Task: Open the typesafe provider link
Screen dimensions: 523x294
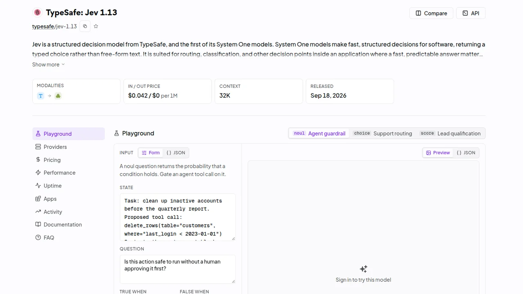Action: point(43,26)
